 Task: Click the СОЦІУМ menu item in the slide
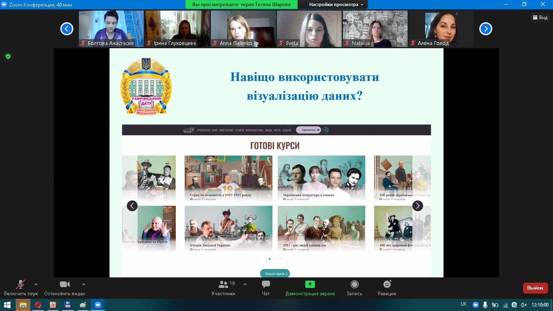287,130
